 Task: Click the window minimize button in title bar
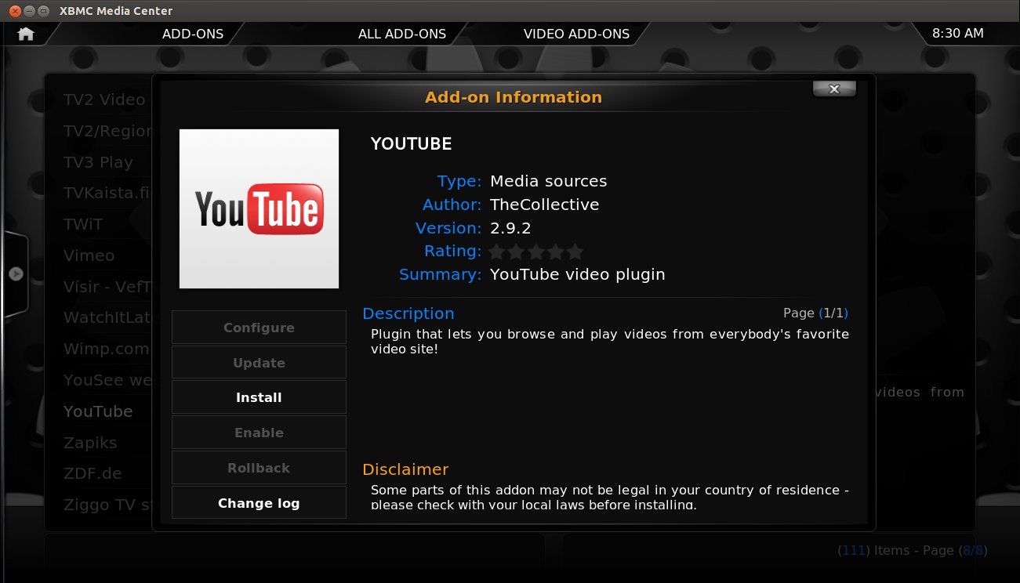coord(29,11)
